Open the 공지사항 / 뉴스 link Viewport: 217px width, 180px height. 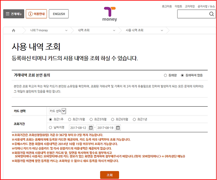206,6
